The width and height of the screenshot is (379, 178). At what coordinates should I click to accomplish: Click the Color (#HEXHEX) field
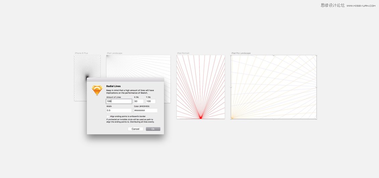(x=145, y=111)
